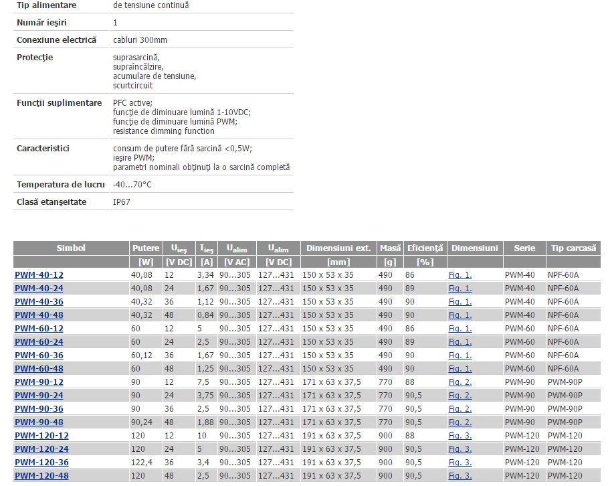Click '90,24' power value in PWM-90-48 row
608x486 pixels.
tap(142, 422)
